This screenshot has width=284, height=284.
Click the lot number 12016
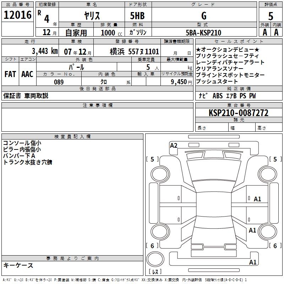(x=17, y=15)
